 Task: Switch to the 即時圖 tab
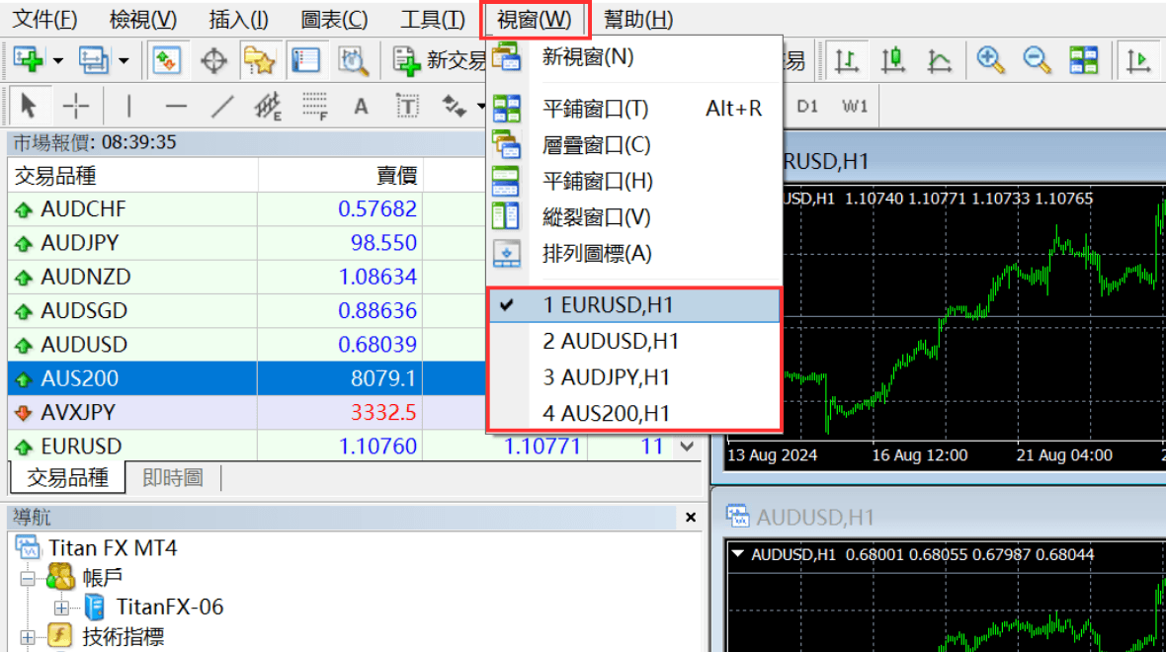click(173, 478)
